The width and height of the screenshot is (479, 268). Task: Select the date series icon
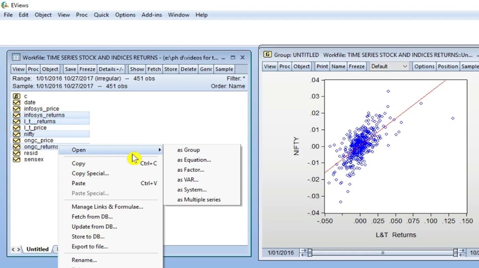click(x=16, y=103)
